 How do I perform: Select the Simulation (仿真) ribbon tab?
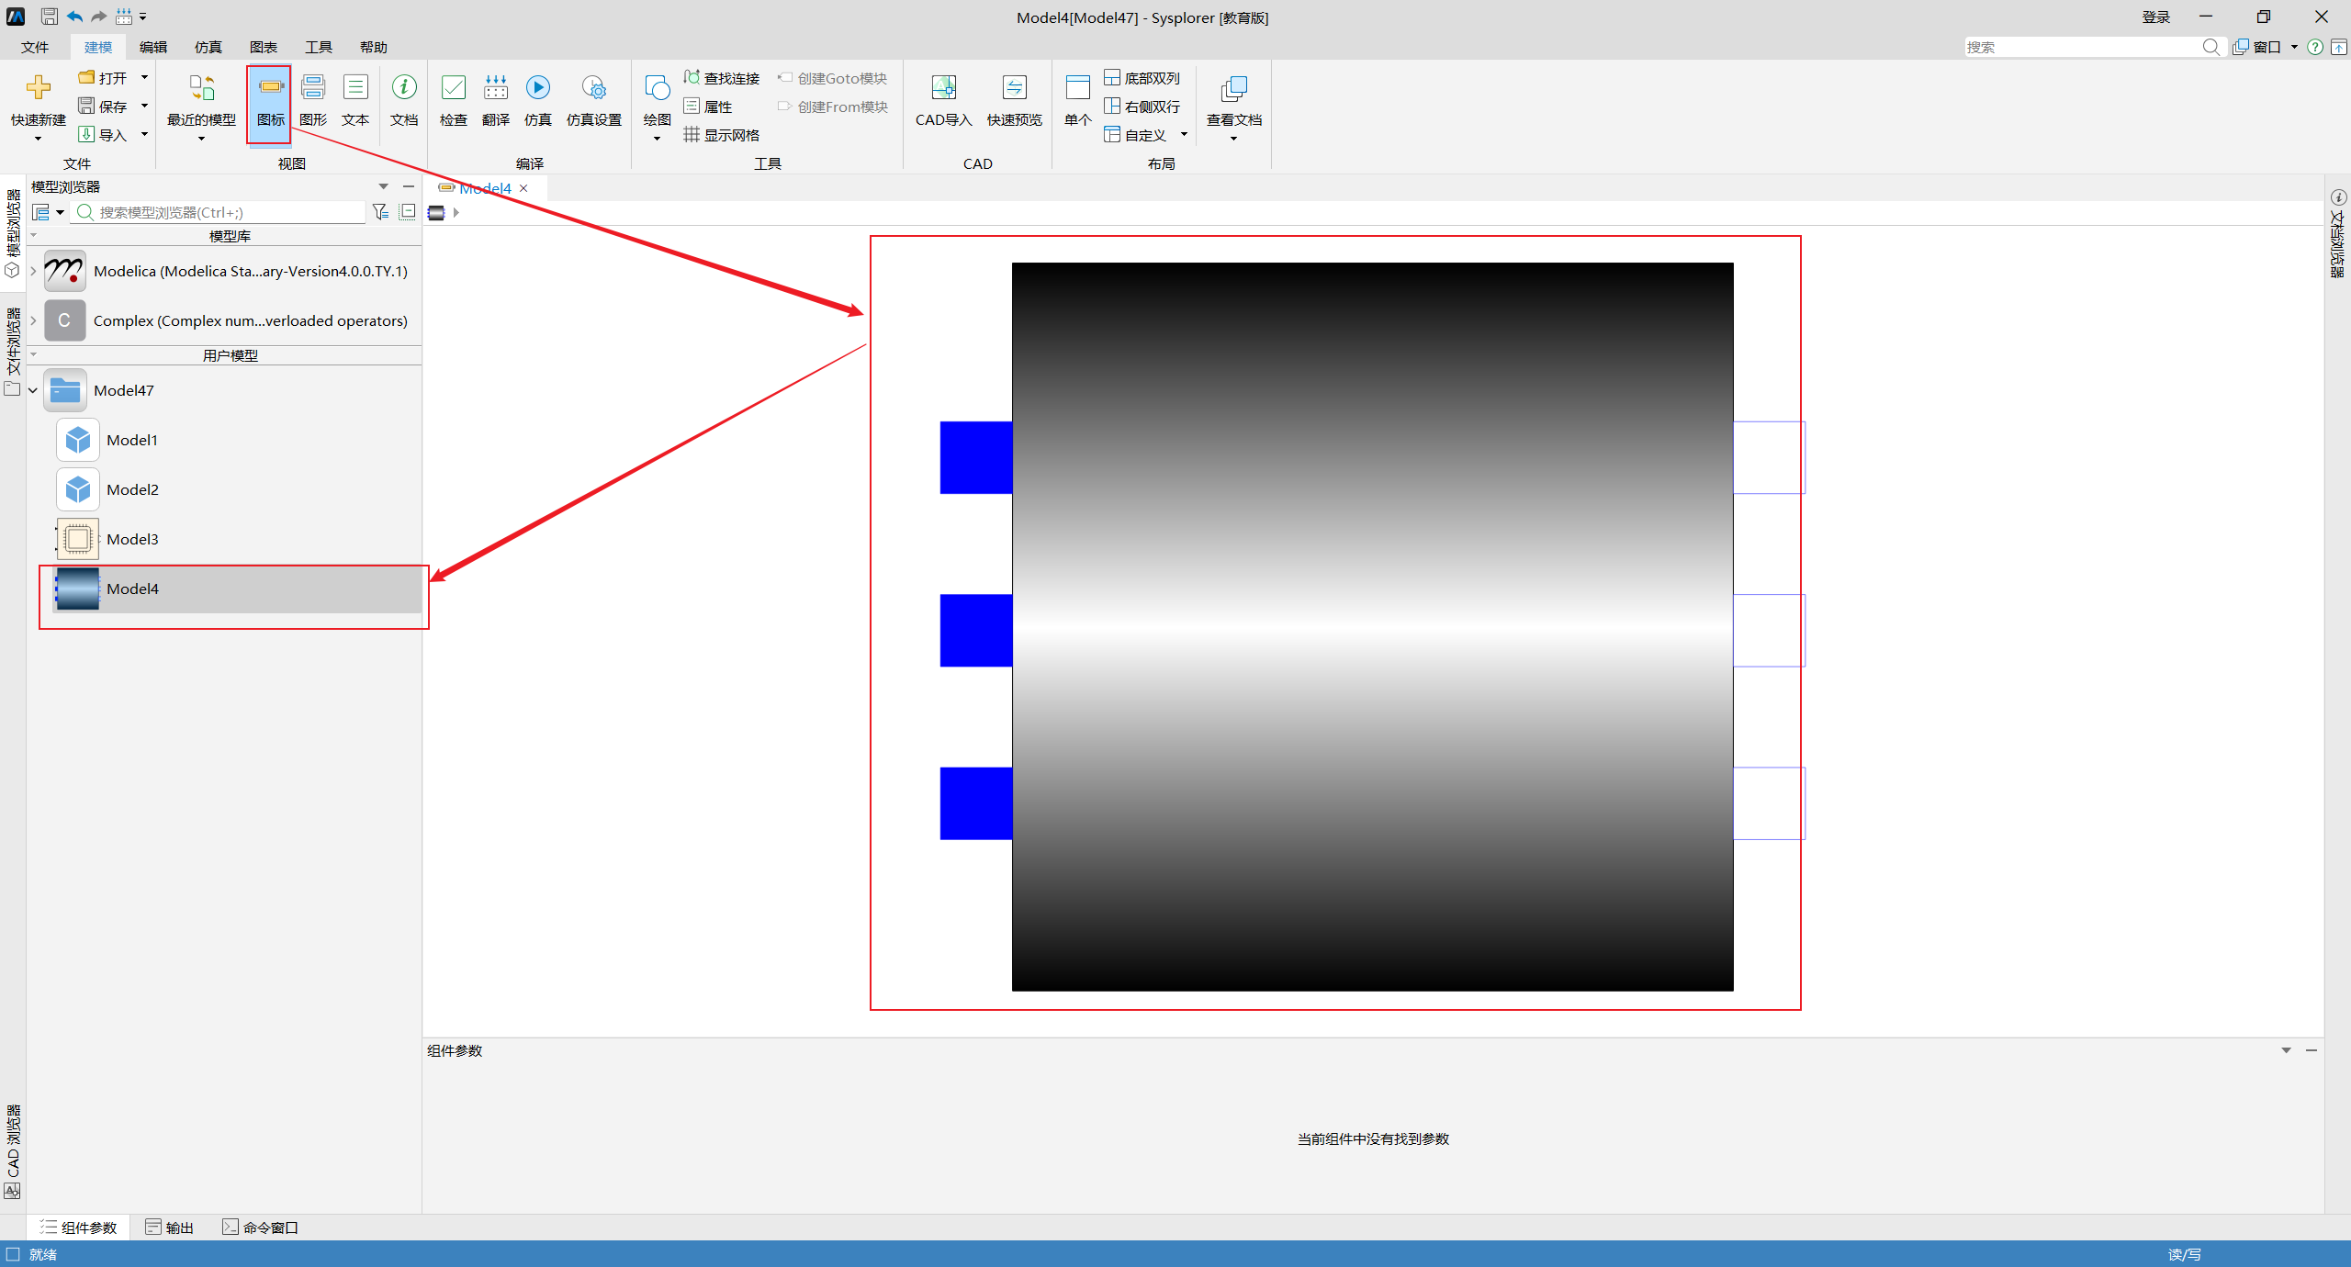pyautogui.click(x=208, y=47)
